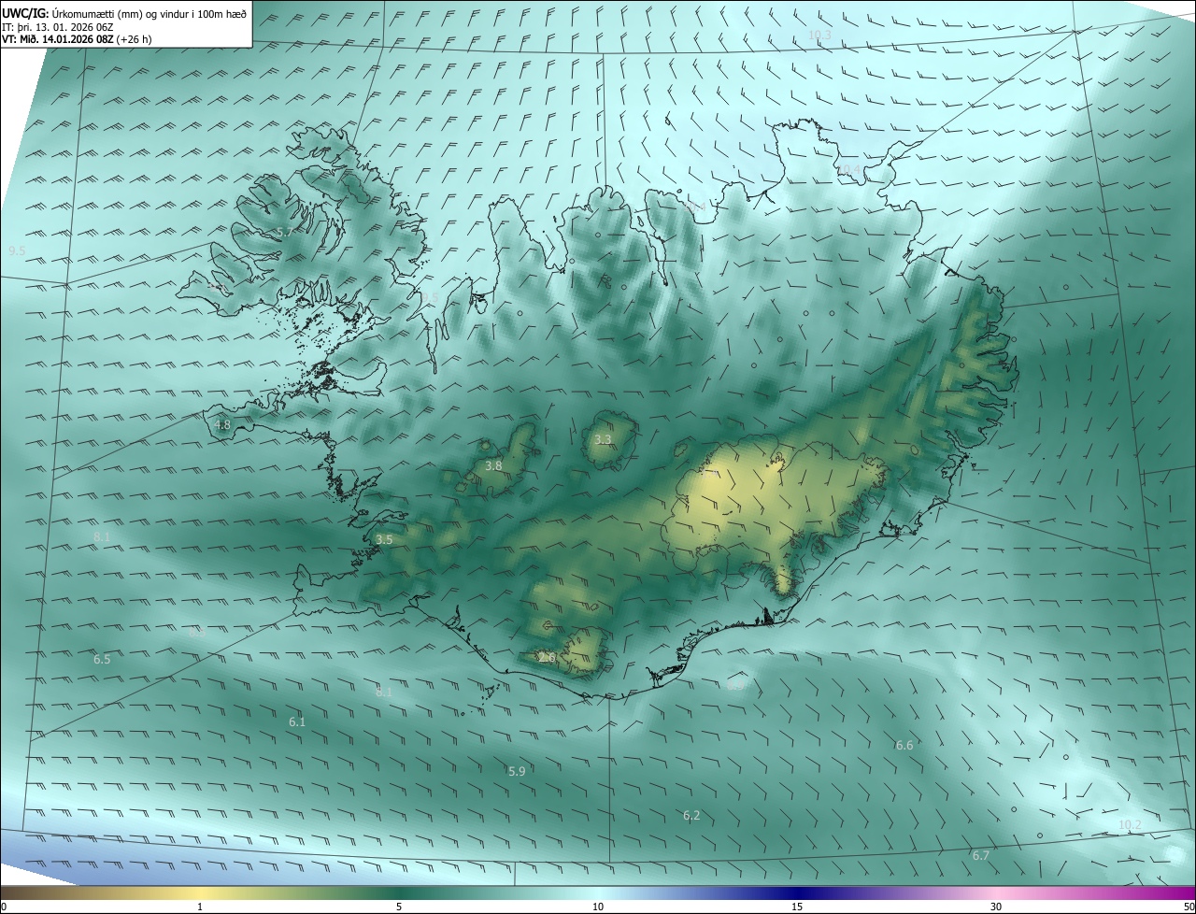Click the 10.3 value label on the map
The width and height of the screenshot is (1196, 914).
[819, 36]
